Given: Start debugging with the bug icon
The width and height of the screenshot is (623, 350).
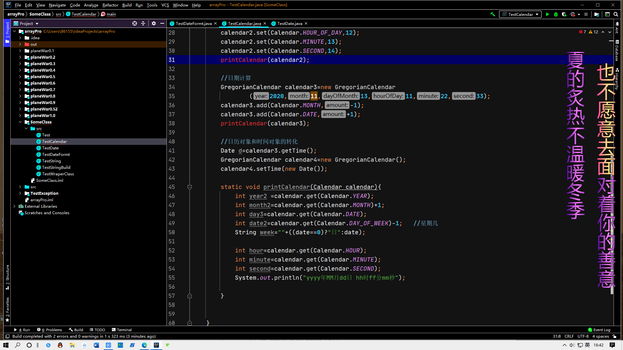Looking at the screenshot, I should (556, 14).
